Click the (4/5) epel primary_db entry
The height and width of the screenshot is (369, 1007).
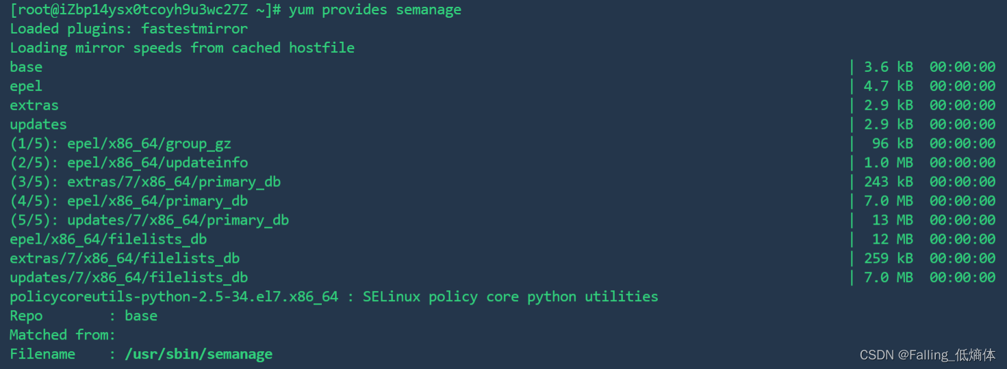click(x=129, y=201)
